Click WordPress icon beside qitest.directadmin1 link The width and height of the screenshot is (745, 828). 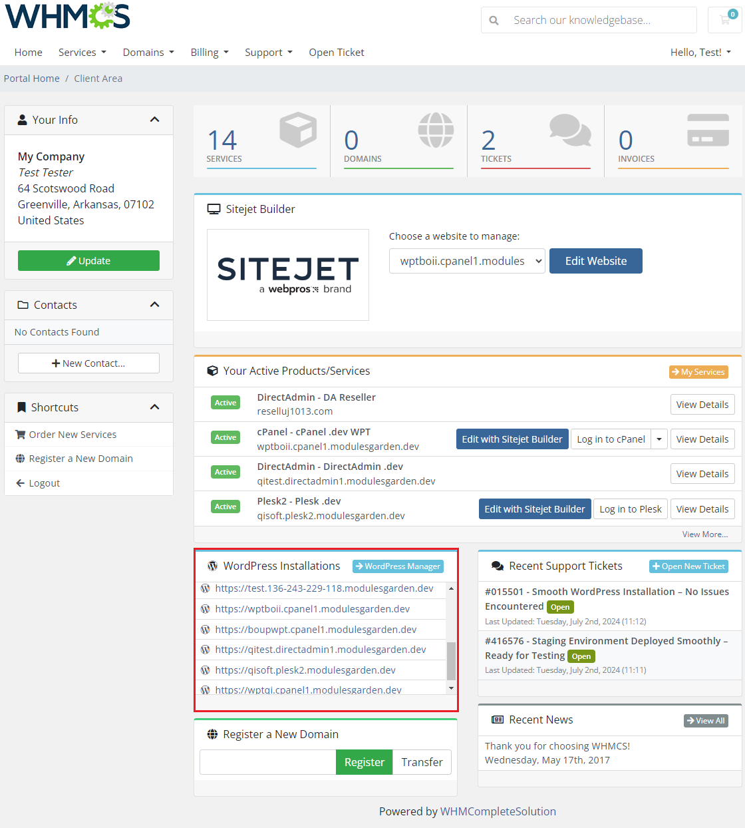(206, 650)
